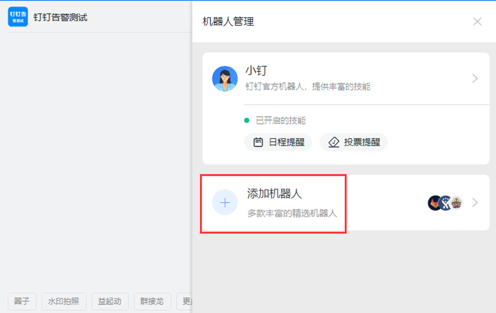
Task: Open the 日程提醒 skill
Action: (278, 142)
